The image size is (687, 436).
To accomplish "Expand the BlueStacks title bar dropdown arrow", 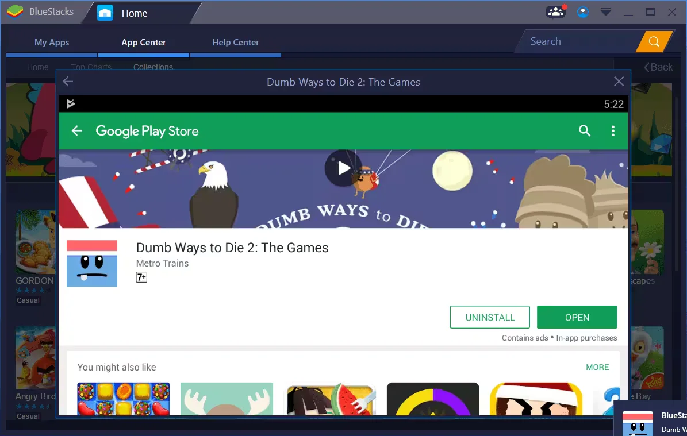I will pos(605,12).
